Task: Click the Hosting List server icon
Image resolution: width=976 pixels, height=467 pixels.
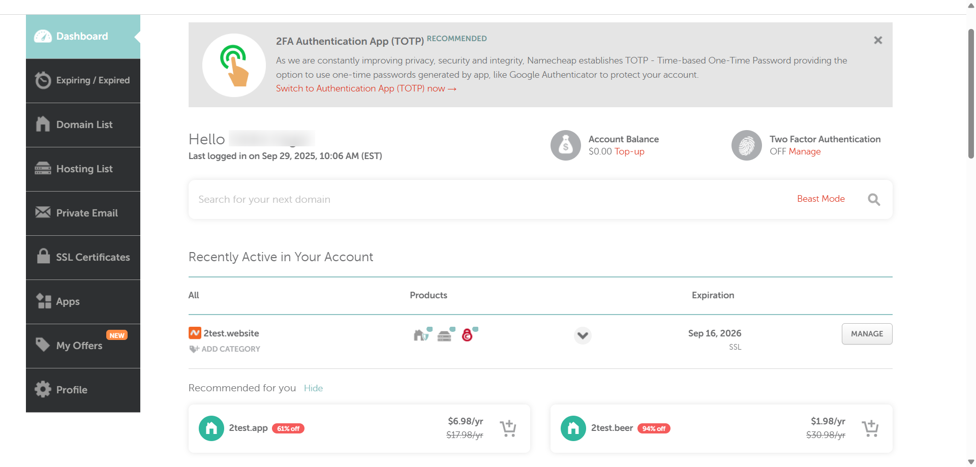Action: (x=43, y=168)
